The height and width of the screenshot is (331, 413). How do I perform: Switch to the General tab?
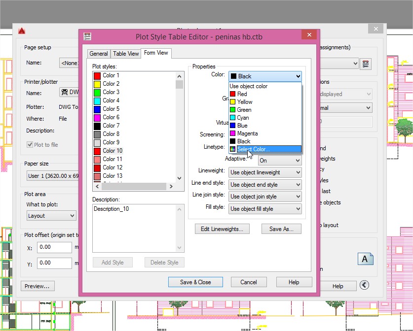coord(99,54)
